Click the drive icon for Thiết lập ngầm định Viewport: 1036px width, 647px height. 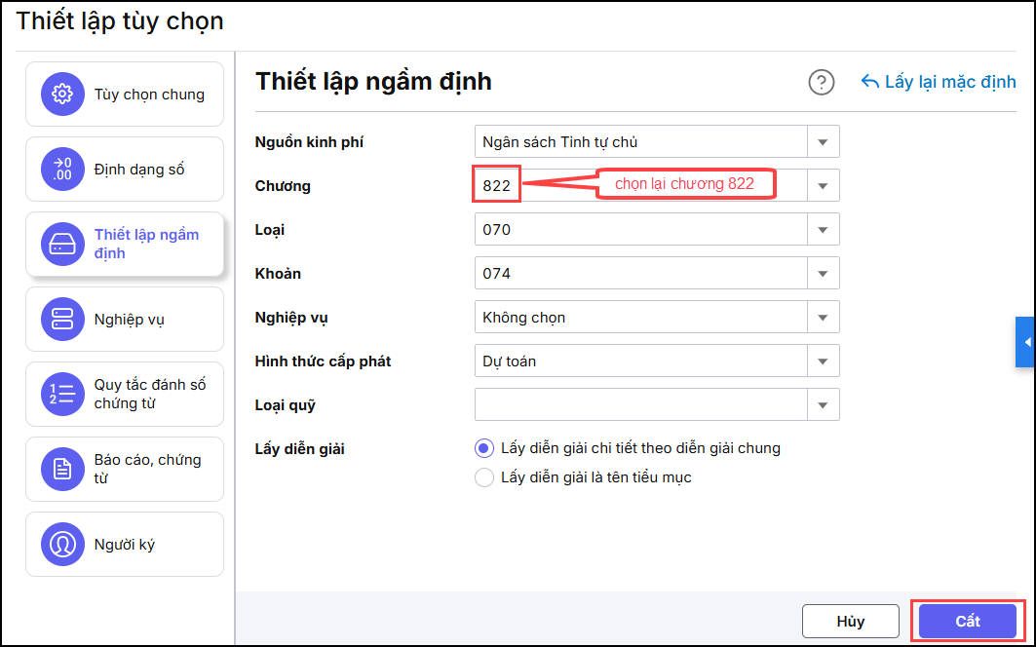click(62, 244)
